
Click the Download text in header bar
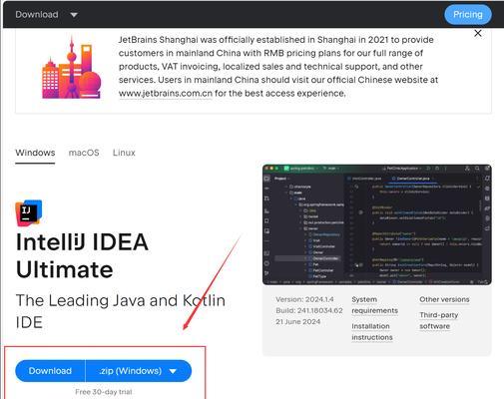[x=37, y=15]
